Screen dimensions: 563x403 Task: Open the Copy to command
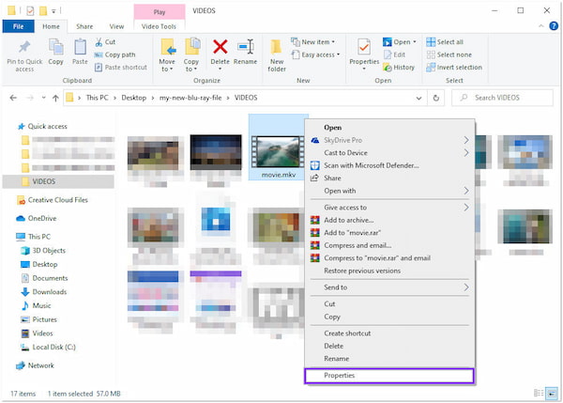coord(191,54)
